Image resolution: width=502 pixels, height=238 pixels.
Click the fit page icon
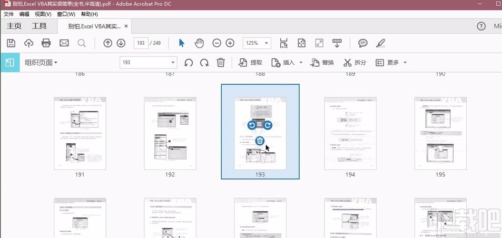(302, 43)
